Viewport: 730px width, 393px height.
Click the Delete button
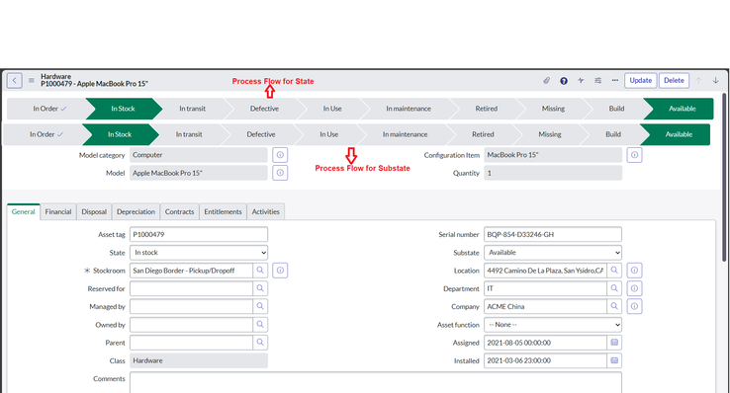tap(674, 80)
